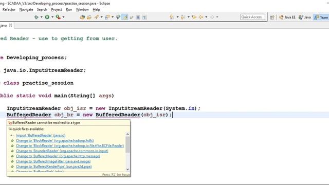
Task: Click the Toggle Breadcrumb icon
Action: click(118, 17)
